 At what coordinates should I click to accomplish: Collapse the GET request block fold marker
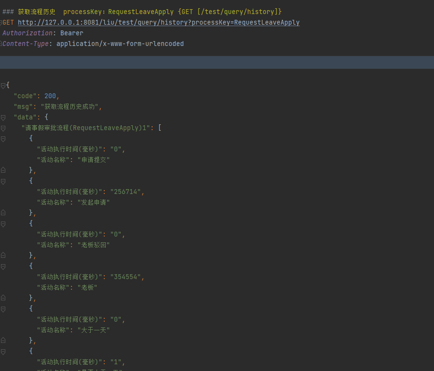pos(1,23)
